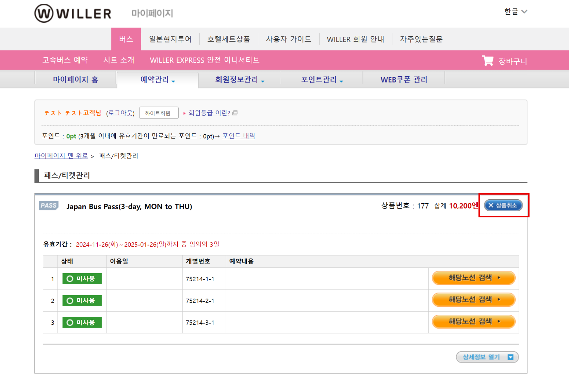
Task: Click individual number 75214-2-1
Action: tap(200, 301)
